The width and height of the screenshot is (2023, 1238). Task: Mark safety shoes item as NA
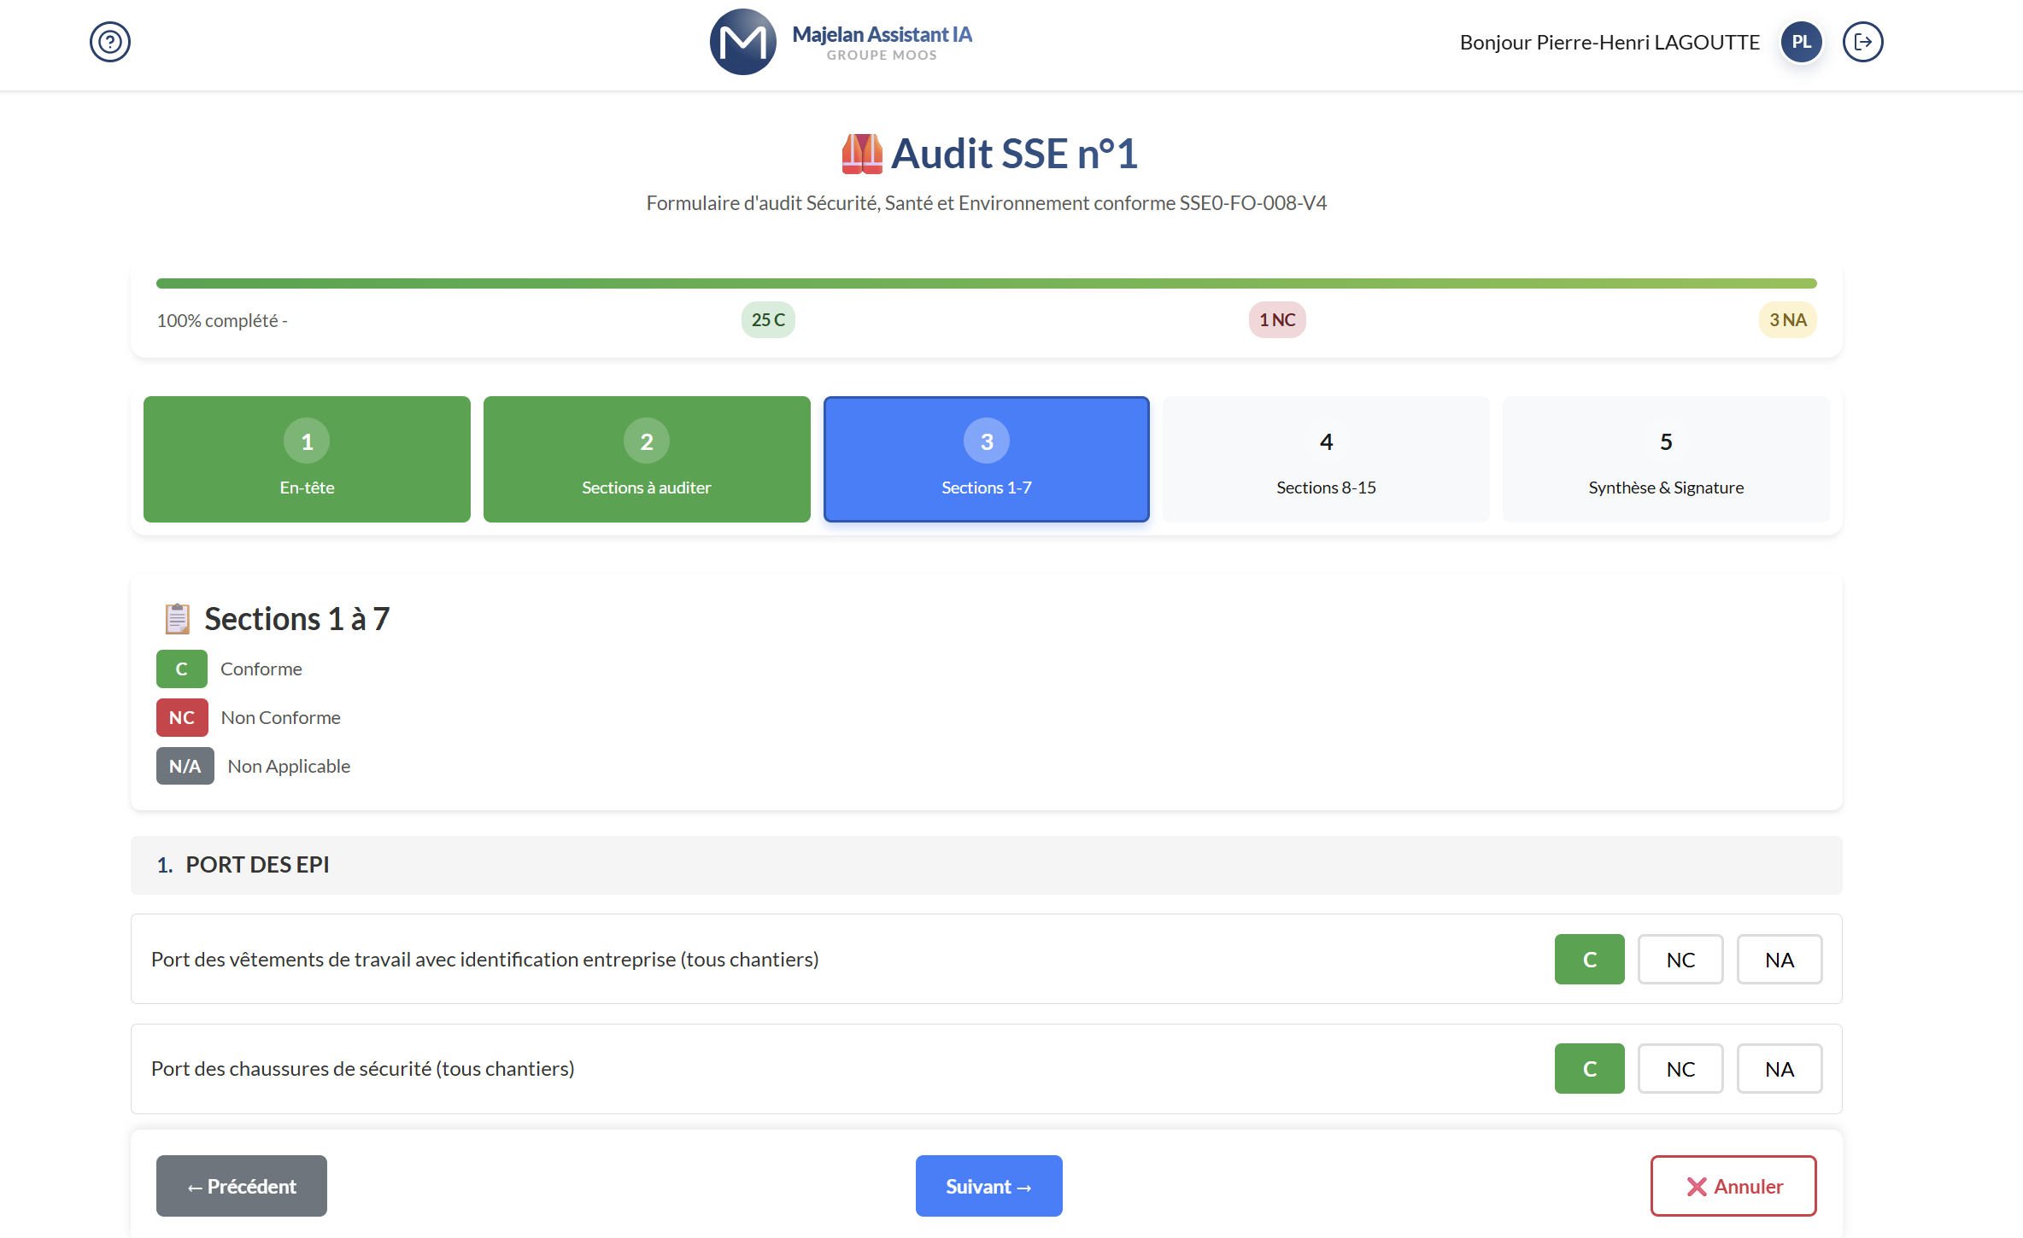click(x=1779, y=1069)
